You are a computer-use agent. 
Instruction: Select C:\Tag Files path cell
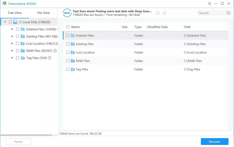(x=192, y=69)
